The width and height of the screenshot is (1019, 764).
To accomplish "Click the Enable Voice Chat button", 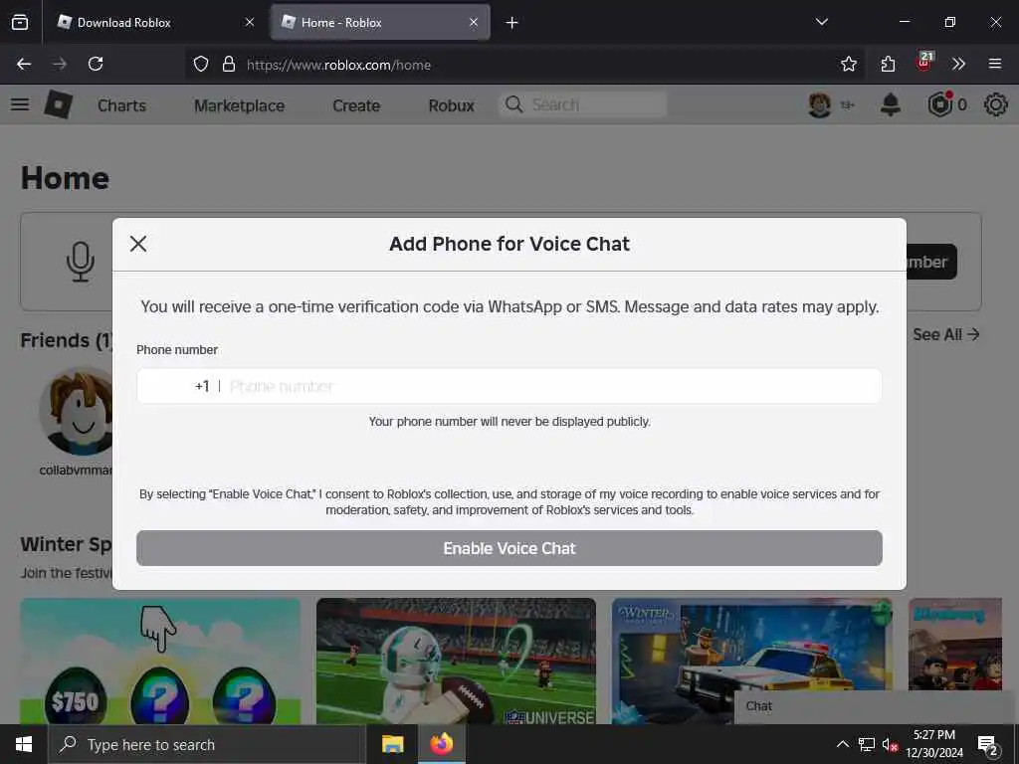I will click(509, 548).
